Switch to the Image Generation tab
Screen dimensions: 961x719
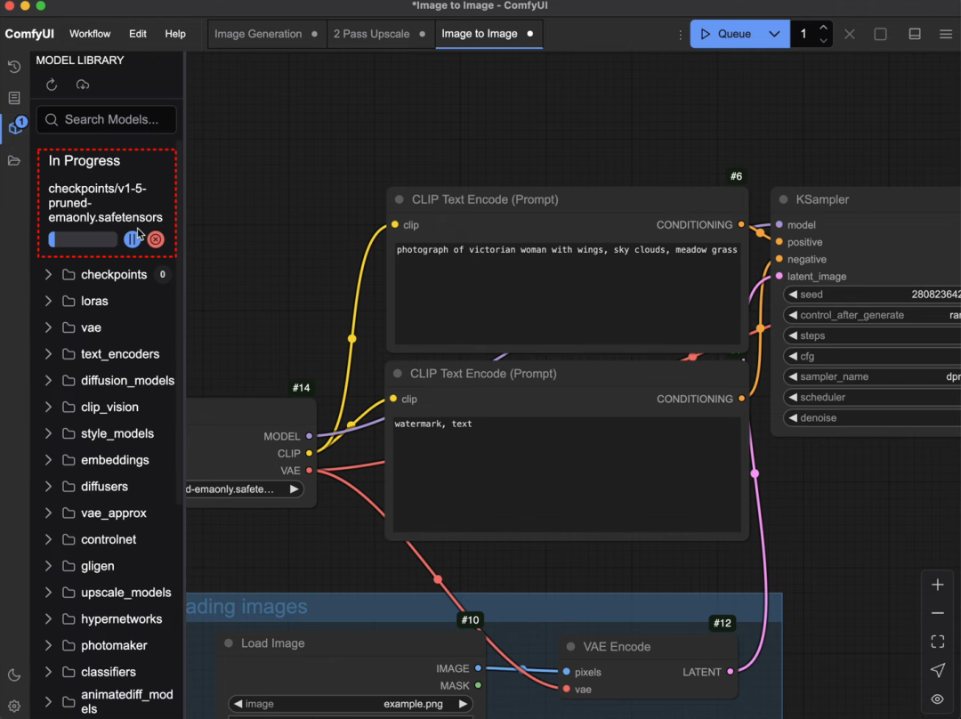[x=266, y=34]
